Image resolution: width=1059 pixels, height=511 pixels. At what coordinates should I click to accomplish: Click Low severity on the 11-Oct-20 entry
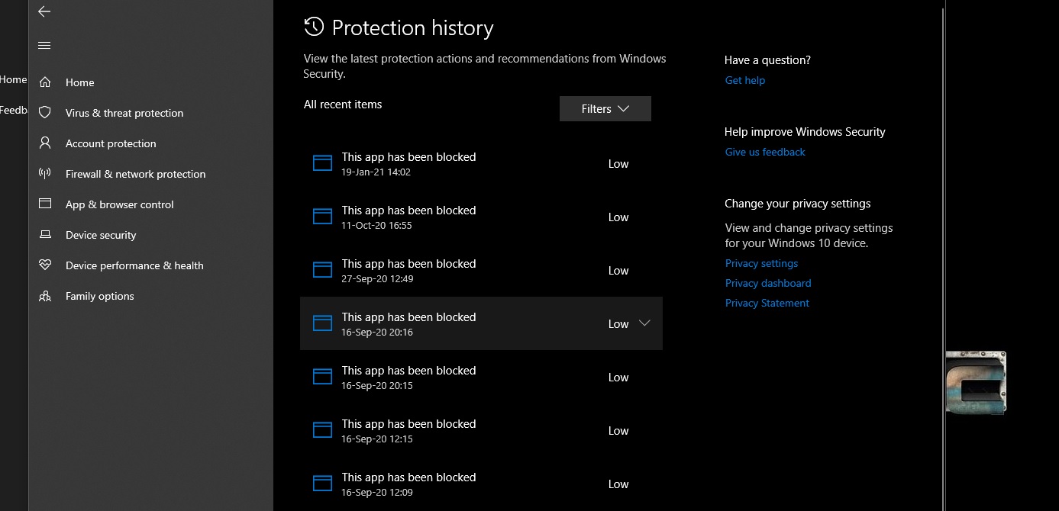coord(618,217)
